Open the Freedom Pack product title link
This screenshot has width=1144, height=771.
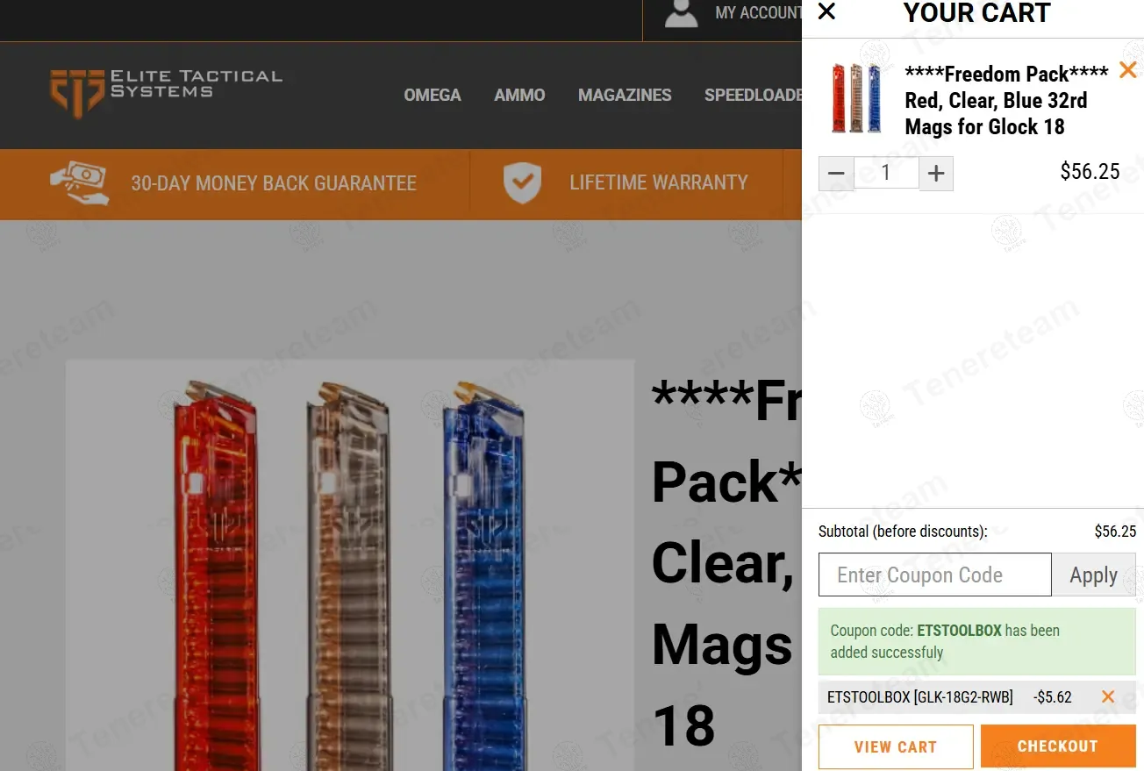[x=1005, y=100]
